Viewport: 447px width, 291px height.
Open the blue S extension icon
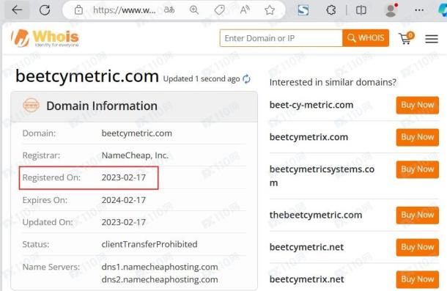(x=303, y=10)
